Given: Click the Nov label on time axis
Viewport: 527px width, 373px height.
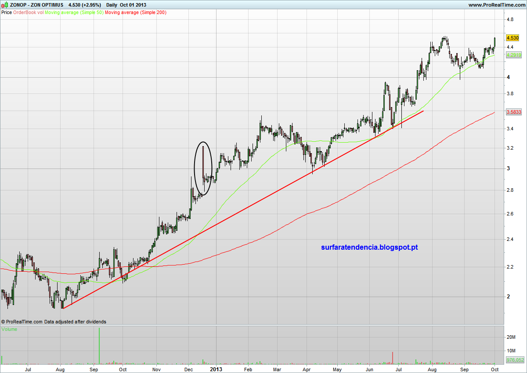Looking at the screenshot, I should tap(156, 369).
